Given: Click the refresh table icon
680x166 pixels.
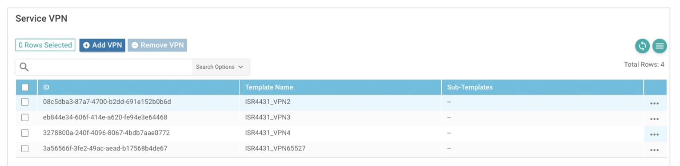Looking at the screenshot, I should coord(642,46).
